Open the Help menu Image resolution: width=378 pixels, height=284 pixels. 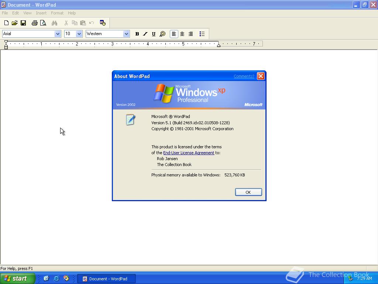[72, 13]
